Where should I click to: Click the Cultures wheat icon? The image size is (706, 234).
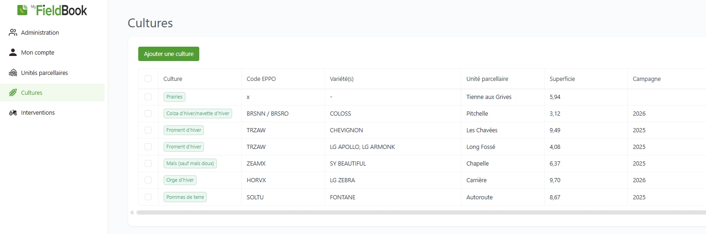pos(13,93)
